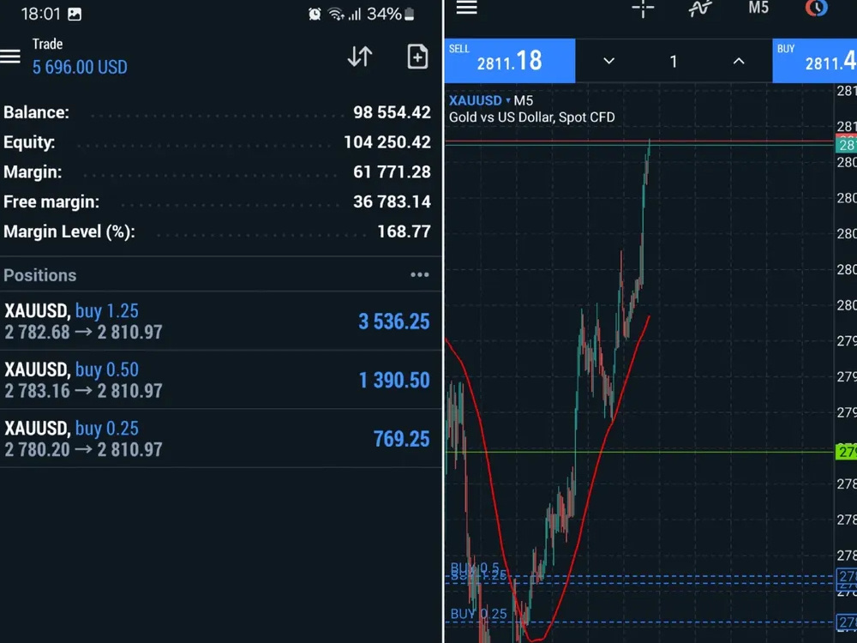The width and height of the screenshot is (857, 643).
Task: Open the hamburger menu in Trade screen
Action: pos(9,57)
